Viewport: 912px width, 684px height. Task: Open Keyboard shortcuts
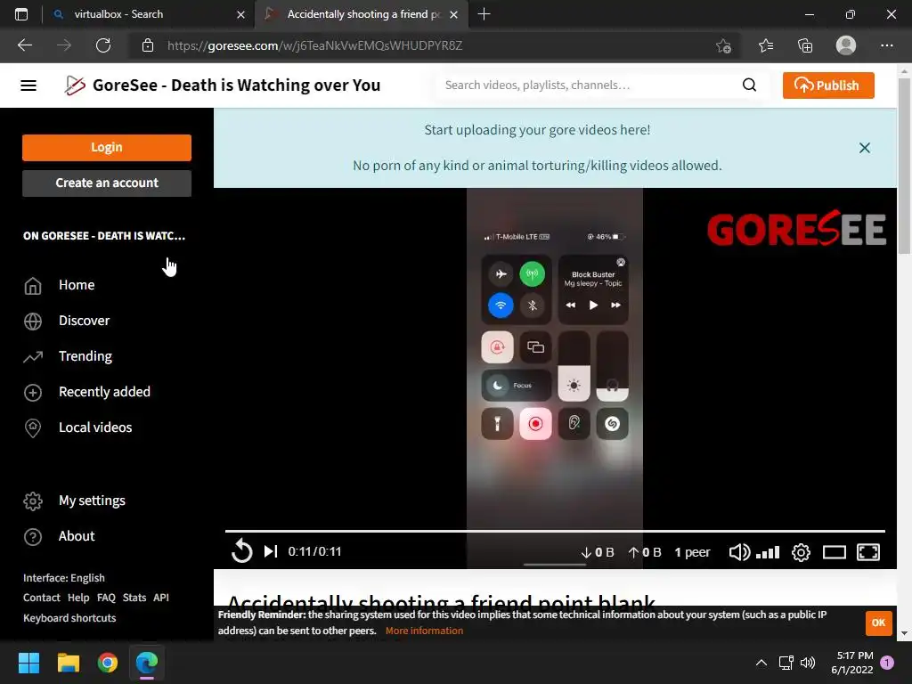pyautogui.click(x=69, y=618)
